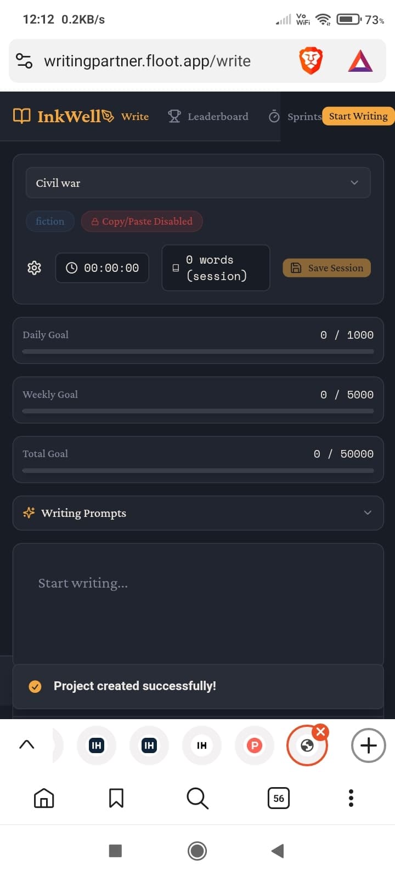
Task: Click the word count book icon
Action: (176, 268)
